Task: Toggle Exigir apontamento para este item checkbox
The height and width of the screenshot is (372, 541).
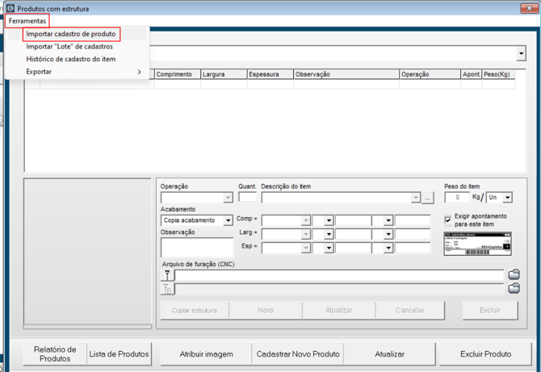Action: pos(448,219)
